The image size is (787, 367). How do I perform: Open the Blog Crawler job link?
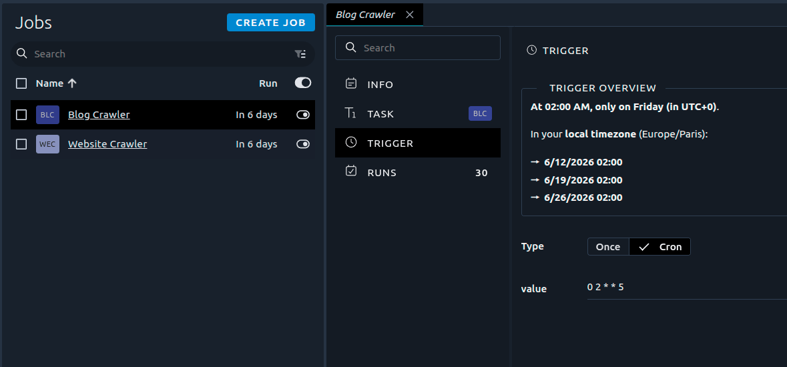[x=99, y=115]
